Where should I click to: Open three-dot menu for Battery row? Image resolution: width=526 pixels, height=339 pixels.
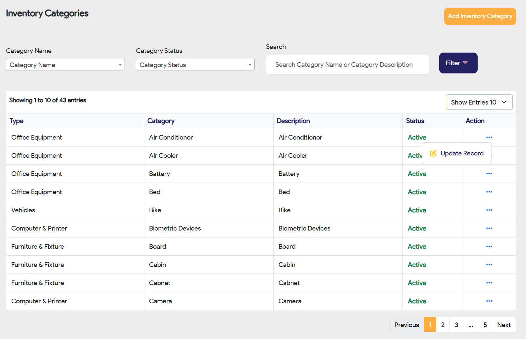pyautogui.click(x=489, y=174)
